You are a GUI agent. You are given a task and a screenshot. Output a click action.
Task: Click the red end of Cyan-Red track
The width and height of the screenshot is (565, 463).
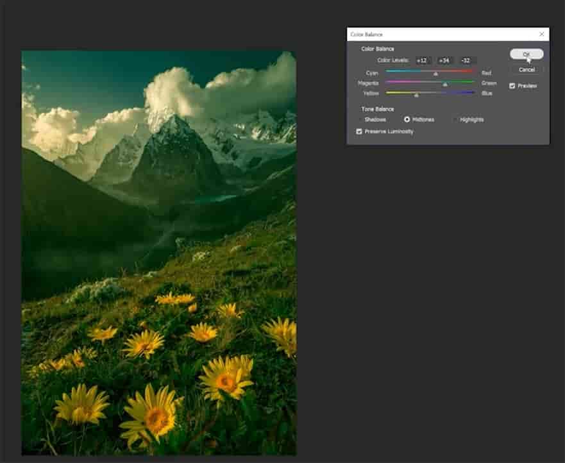click(472, 72)
